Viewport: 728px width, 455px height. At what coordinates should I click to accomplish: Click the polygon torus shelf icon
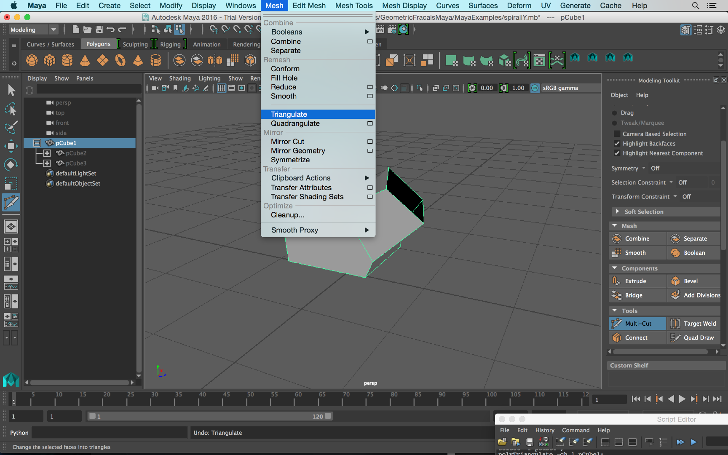120,60
